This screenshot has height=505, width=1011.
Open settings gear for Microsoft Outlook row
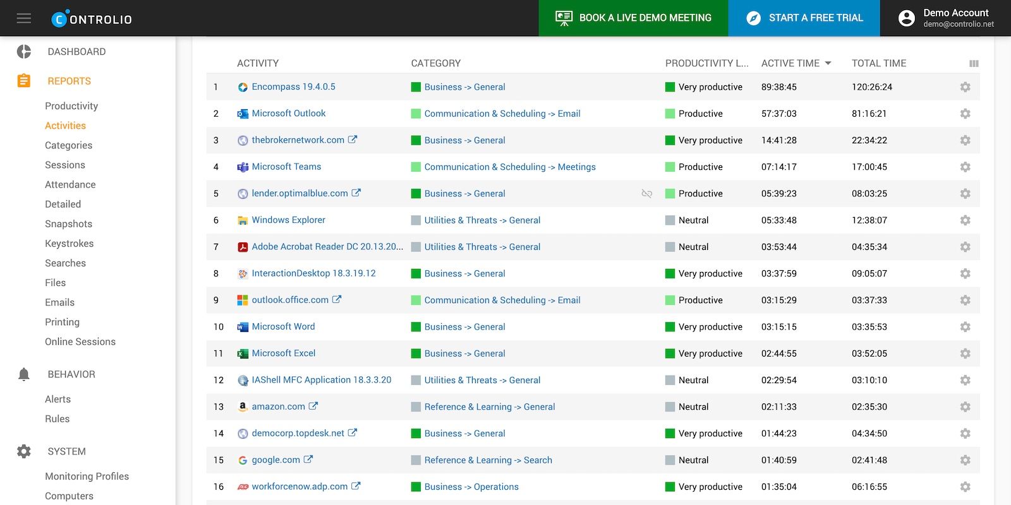965,114
